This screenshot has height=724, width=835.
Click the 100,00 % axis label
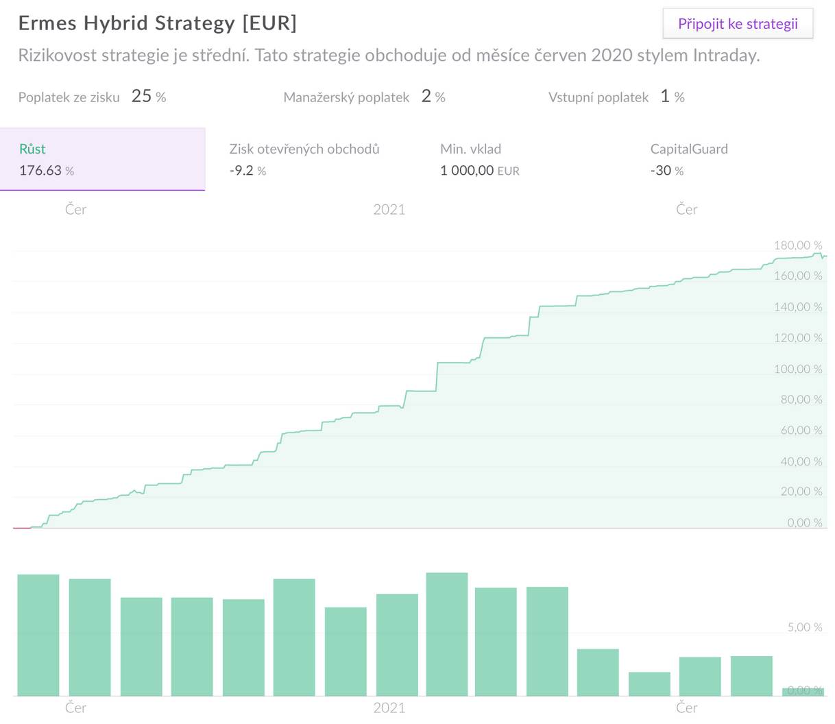pyautogui.click(x=798, y=369)
